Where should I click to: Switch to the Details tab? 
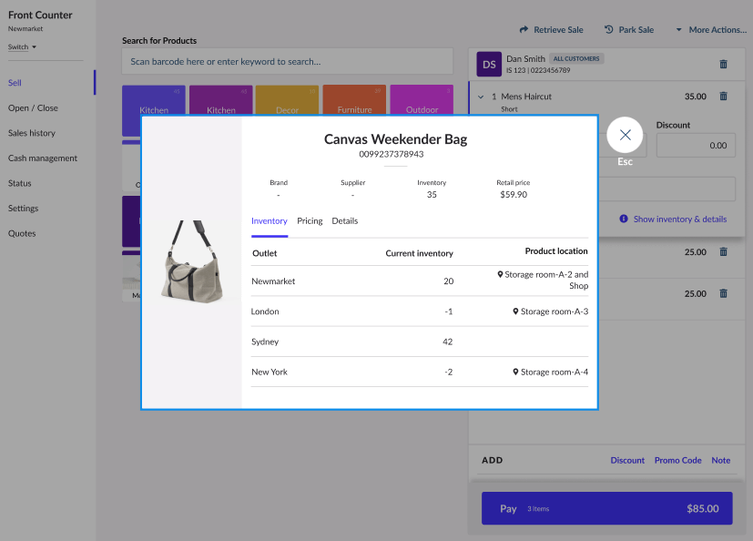pos(345,220)
